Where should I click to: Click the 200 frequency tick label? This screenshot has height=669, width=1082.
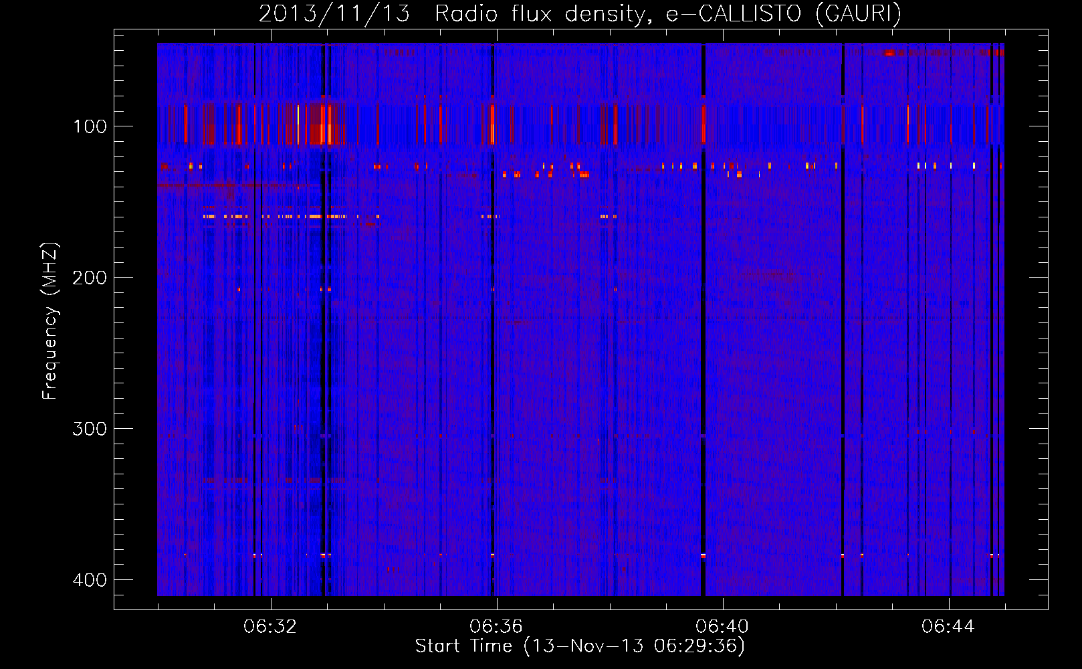coord(90,278)
